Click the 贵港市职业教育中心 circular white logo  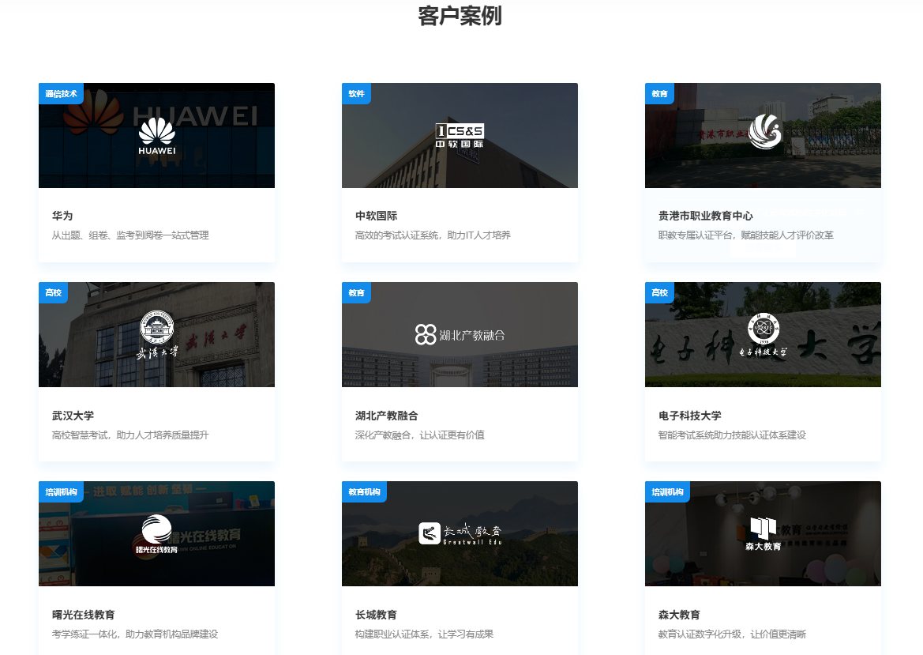tap(764, 131)
